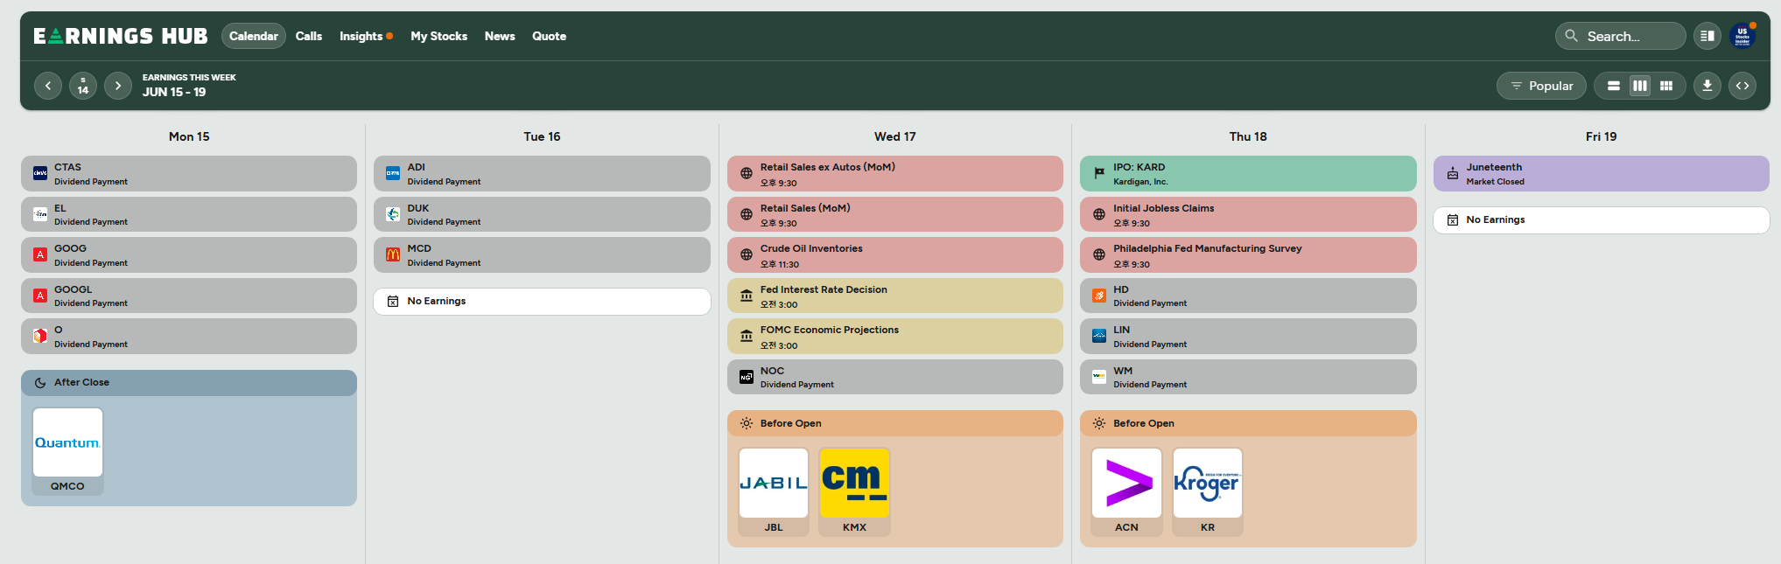Switch to column view layout

point(1640,86)
